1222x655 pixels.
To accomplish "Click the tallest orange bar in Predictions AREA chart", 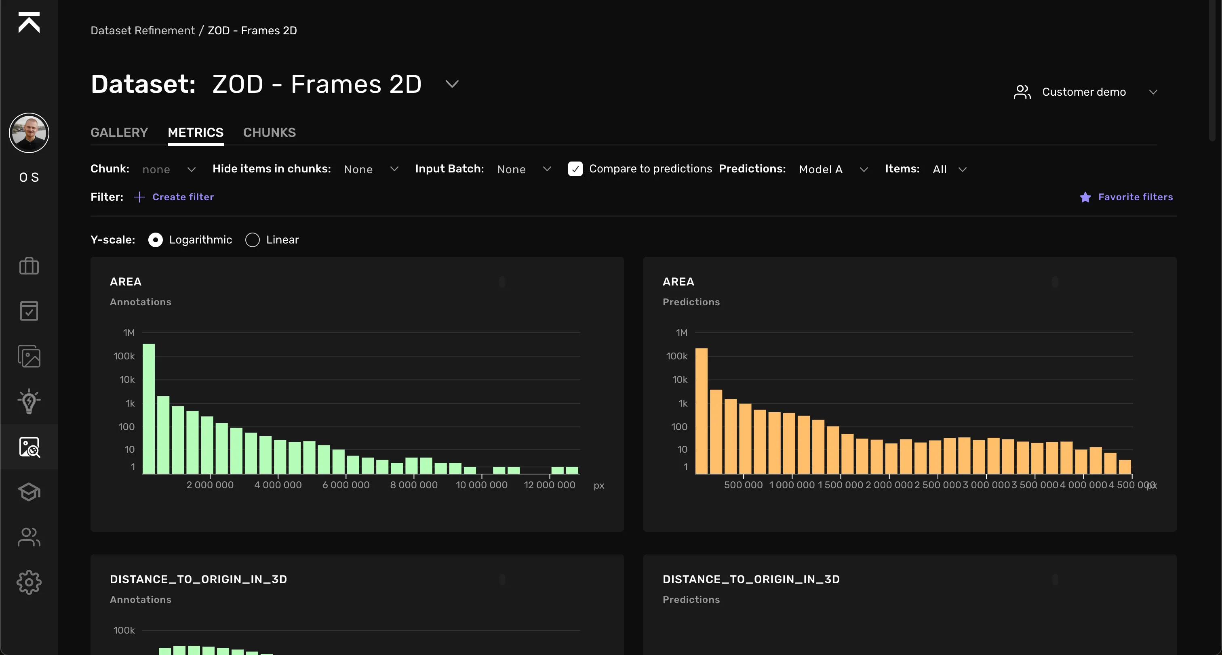I will click(702, 411).
